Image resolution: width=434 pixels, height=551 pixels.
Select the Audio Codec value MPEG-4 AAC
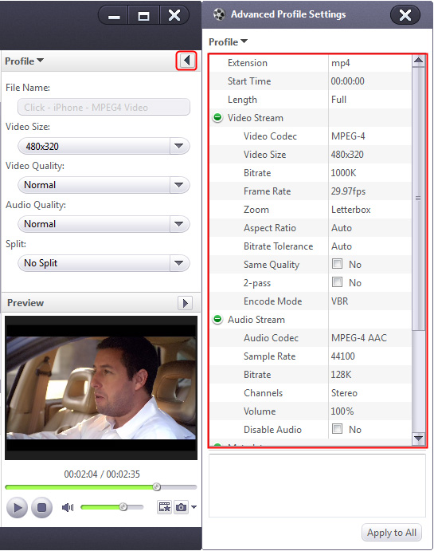359,338
